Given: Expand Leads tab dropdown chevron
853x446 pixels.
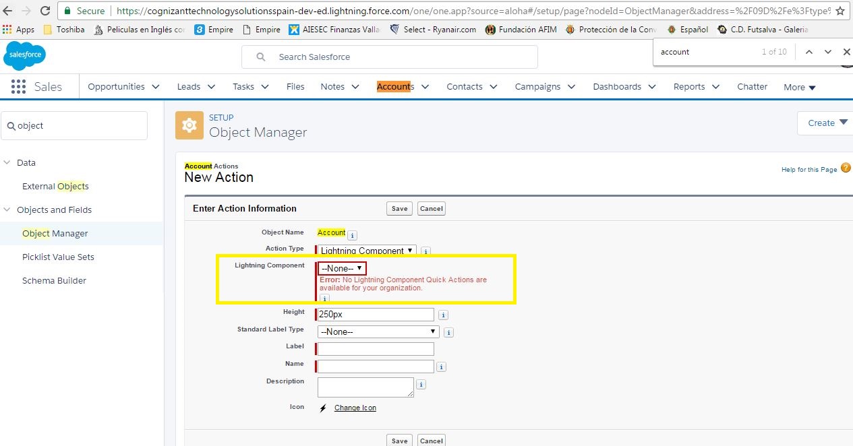Looking at the screenshot, I should pos(211,87).
